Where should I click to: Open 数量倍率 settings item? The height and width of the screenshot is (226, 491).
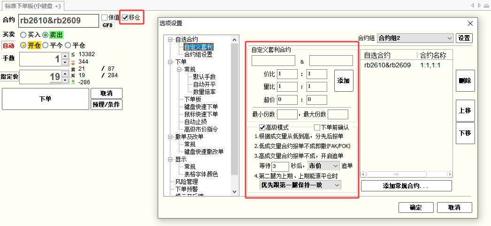coord(204,92)
